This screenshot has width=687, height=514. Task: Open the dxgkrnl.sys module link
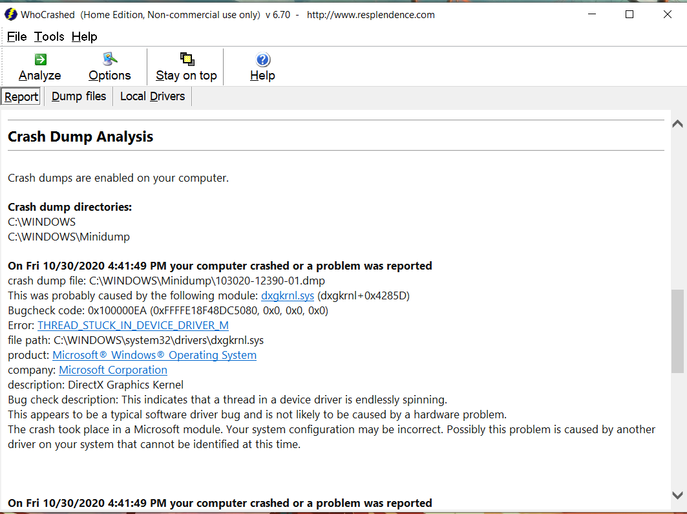click(x=288, y=295)
